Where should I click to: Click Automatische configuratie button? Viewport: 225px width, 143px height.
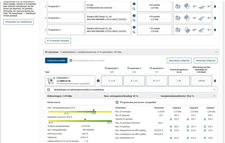point(179,60)
